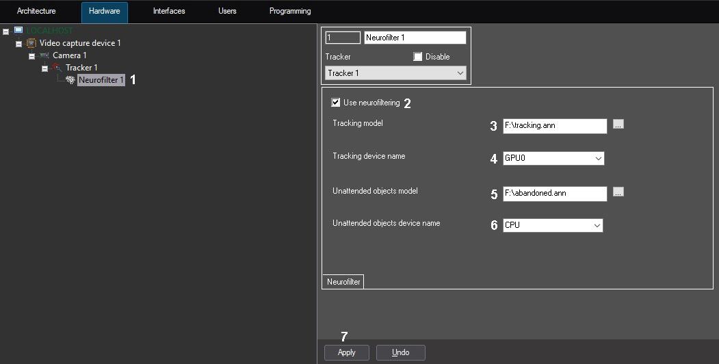719x364 pixels.
Task: Select Neurofilter 1 in the tree
Action: (x=101, y=80)
